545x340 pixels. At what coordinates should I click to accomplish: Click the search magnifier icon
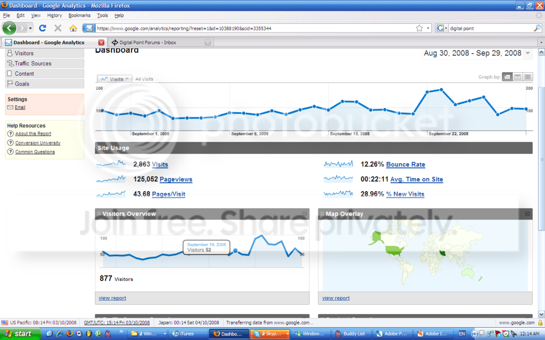coord(537,28)
